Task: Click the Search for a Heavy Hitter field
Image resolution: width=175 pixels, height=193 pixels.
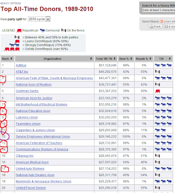Action: 158,10
